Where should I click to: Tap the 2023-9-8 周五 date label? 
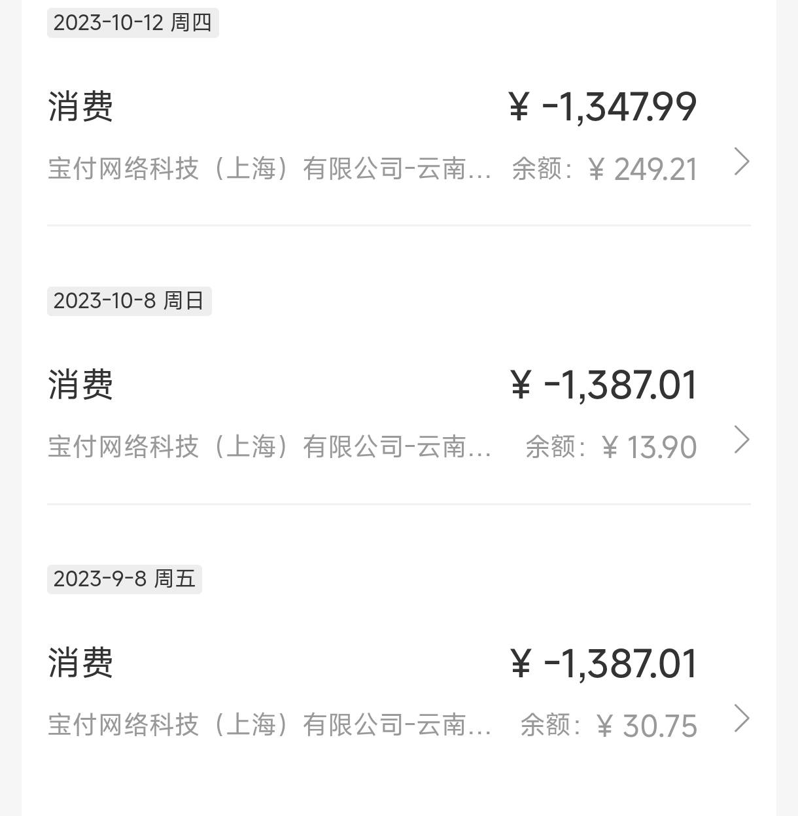pyautogui.click(x=124, y=579)
